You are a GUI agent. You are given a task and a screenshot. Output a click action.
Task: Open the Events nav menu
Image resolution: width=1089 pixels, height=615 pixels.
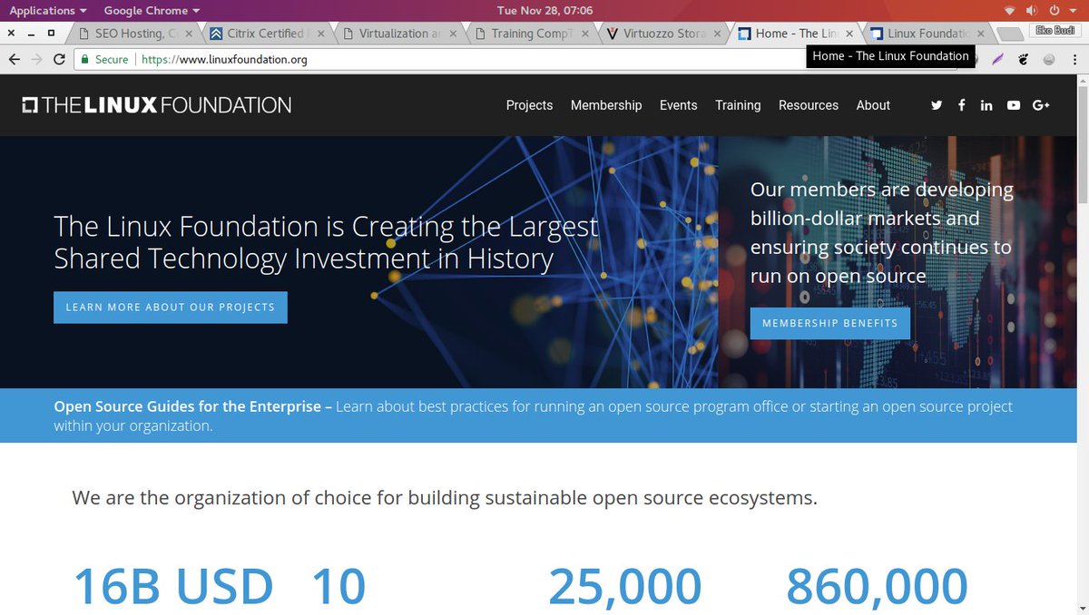click(x=679, y=105)
